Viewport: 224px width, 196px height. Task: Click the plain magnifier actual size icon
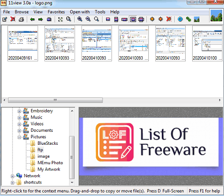click(96, 19)
